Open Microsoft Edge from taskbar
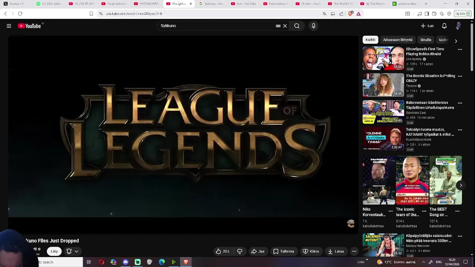The height and width of the screenshot is (267, 475). click(162, 262)
